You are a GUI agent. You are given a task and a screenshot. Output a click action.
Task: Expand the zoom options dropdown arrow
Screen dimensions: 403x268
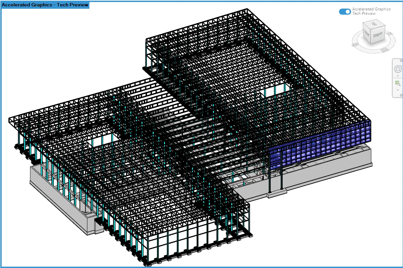tap(398, 90)
